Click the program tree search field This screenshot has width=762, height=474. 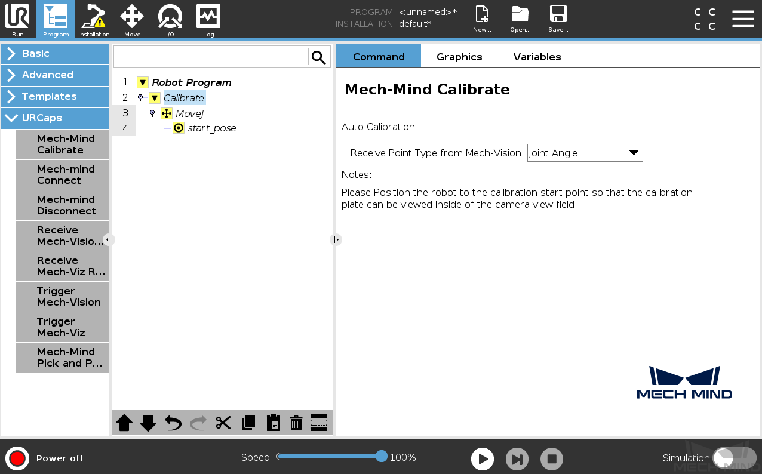pos(211,57)
